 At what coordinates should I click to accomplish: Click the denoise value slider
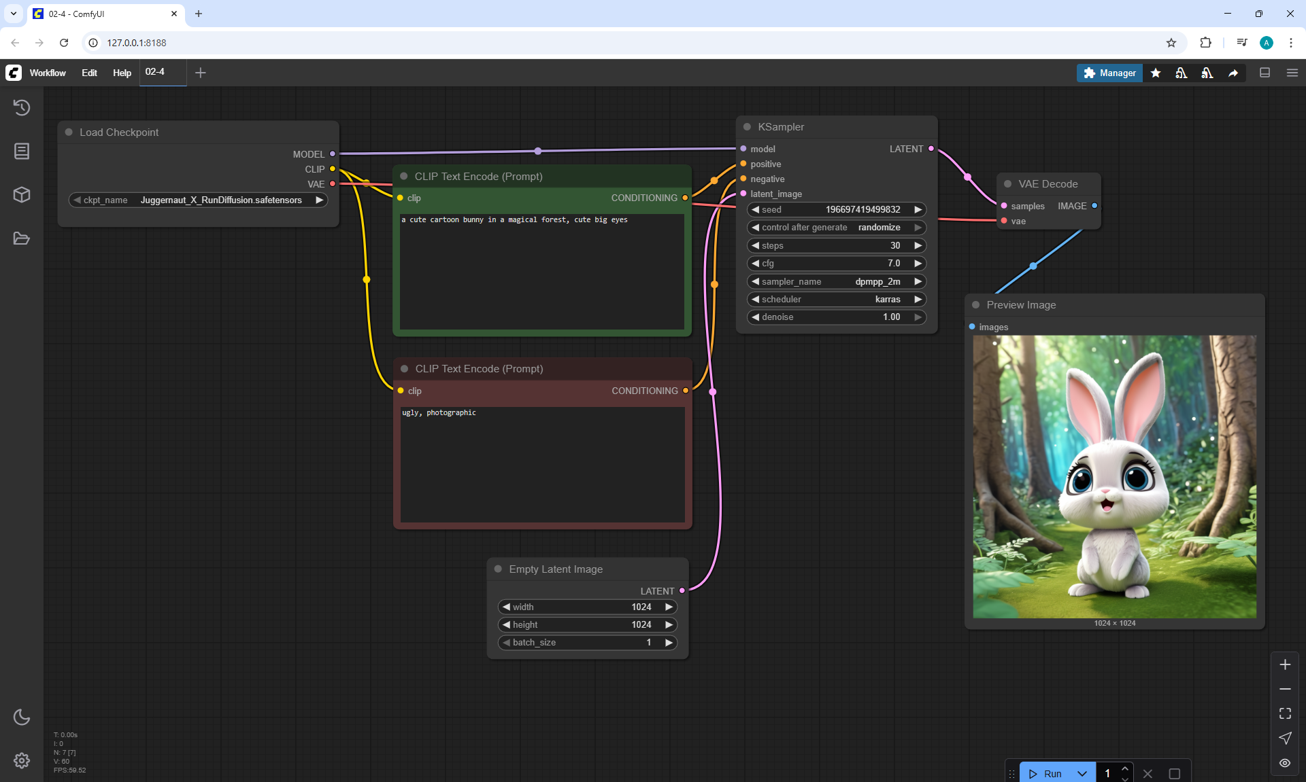[836, 317]
